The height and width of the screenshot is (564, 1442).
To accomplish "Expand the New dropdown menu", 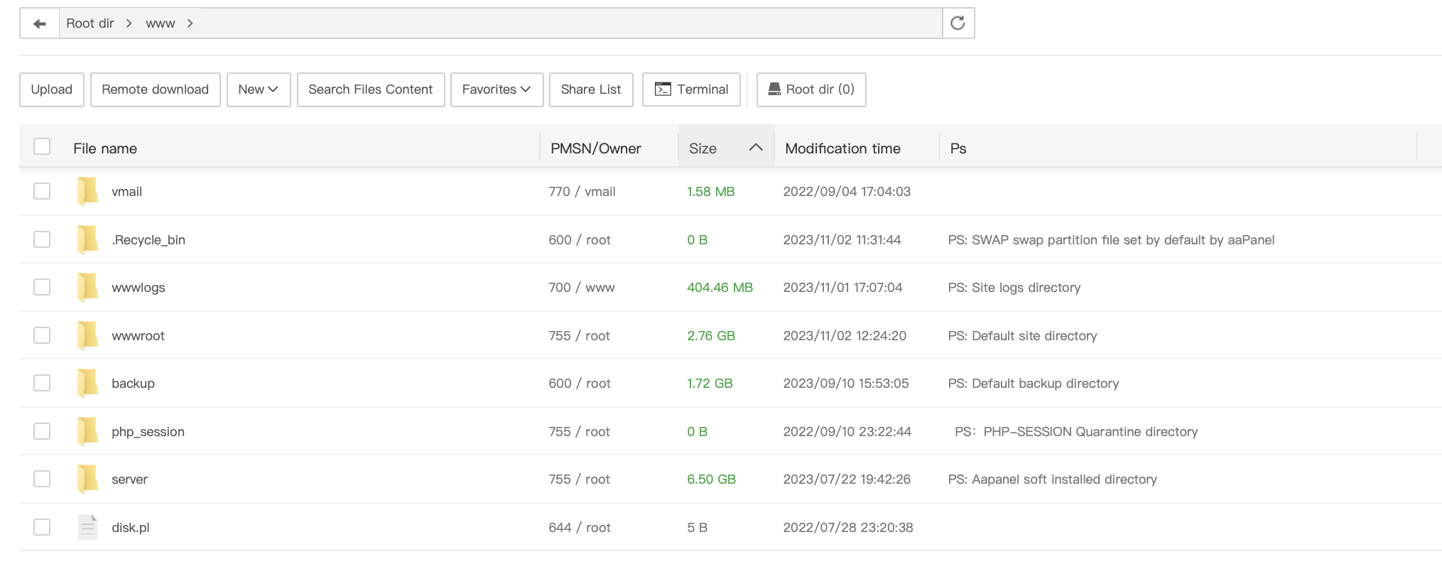I will 258,90.
